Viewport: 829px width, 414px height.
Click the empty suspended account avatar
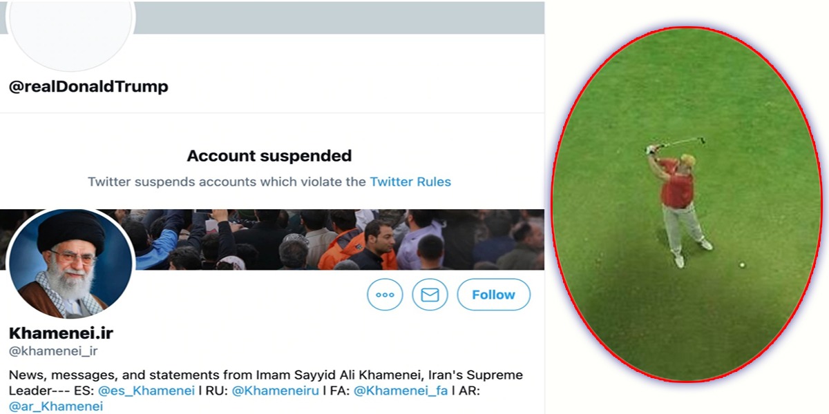pos(70,28)
